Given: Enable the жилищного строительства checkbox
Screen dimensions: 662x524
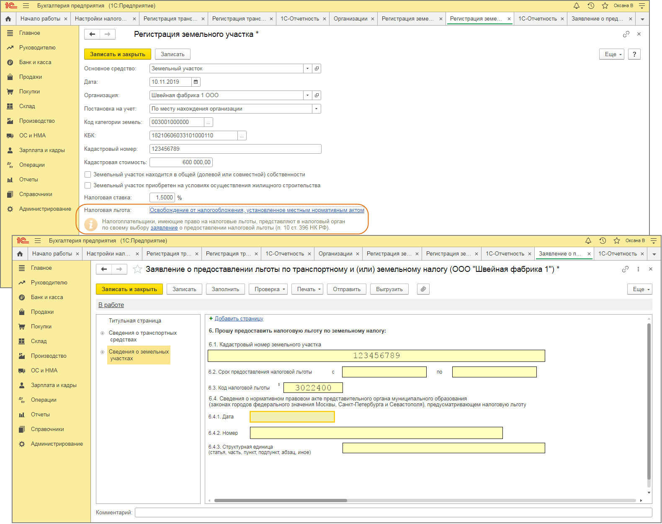Looking at the screenshot, I should coord(88,186).
